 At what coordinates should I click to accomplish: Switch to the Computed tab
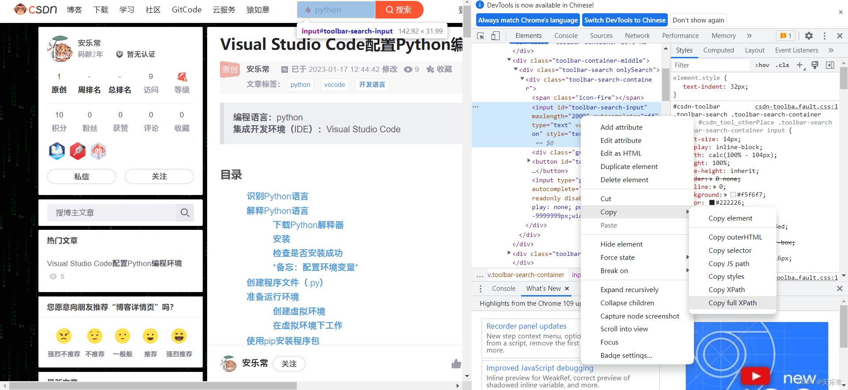718,50
